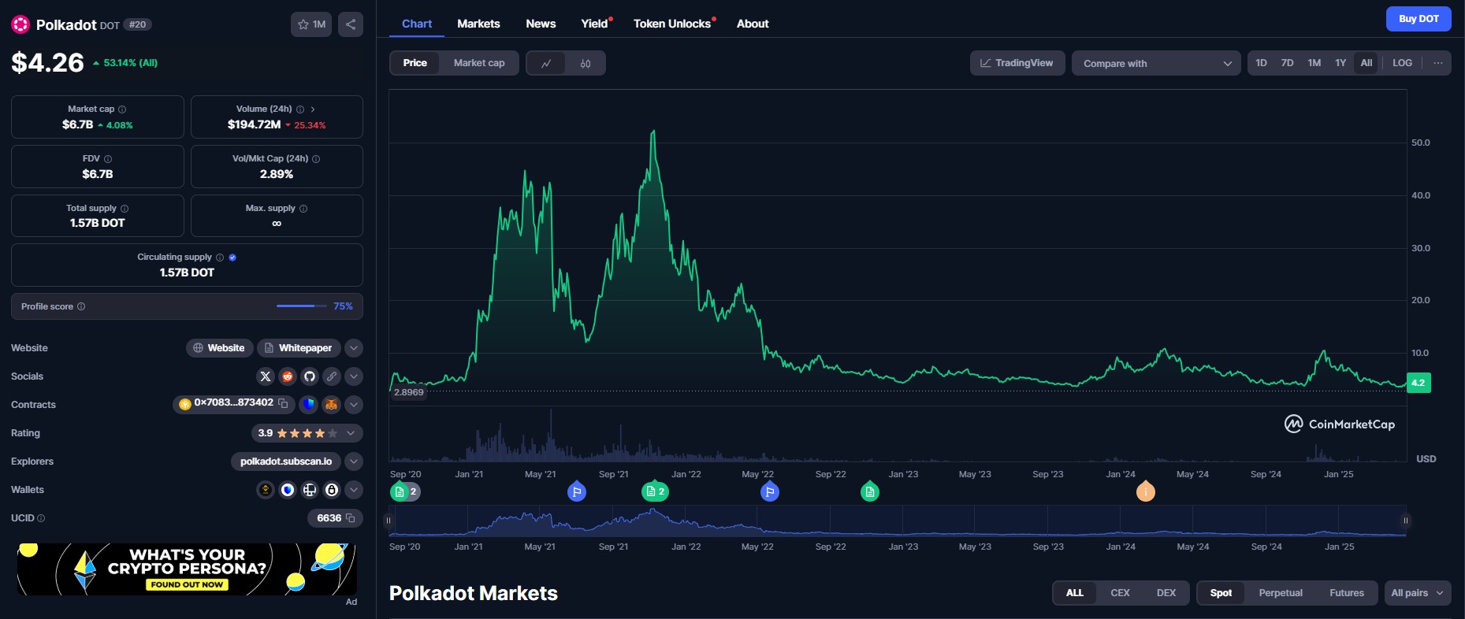This screenshot has width=1465, height=619.
Task: Expand the Rating 3.9 stars dropdown
Action: click(351, 433)
